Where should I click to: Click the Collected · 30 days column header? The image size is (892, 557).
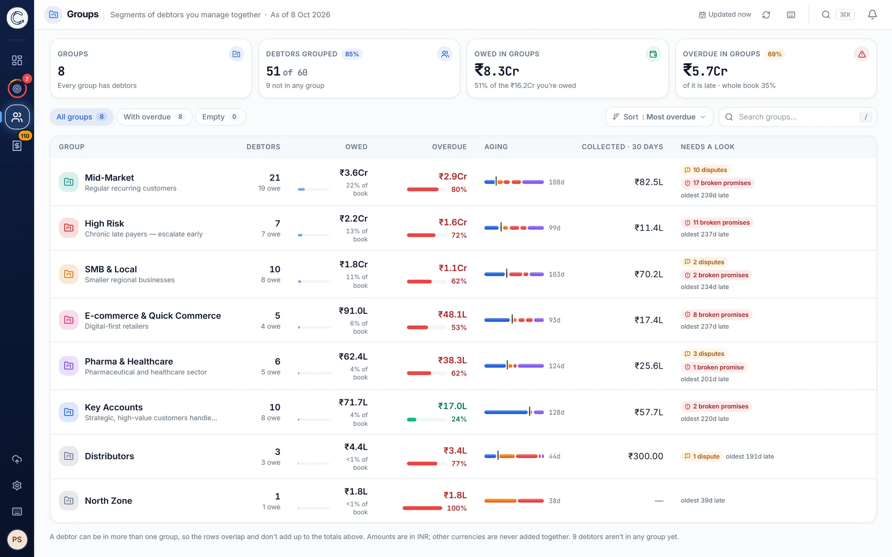[622, 147]
